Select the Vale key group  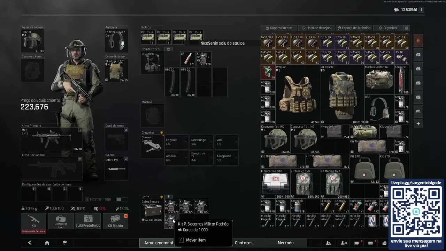[x=227, y=142]
